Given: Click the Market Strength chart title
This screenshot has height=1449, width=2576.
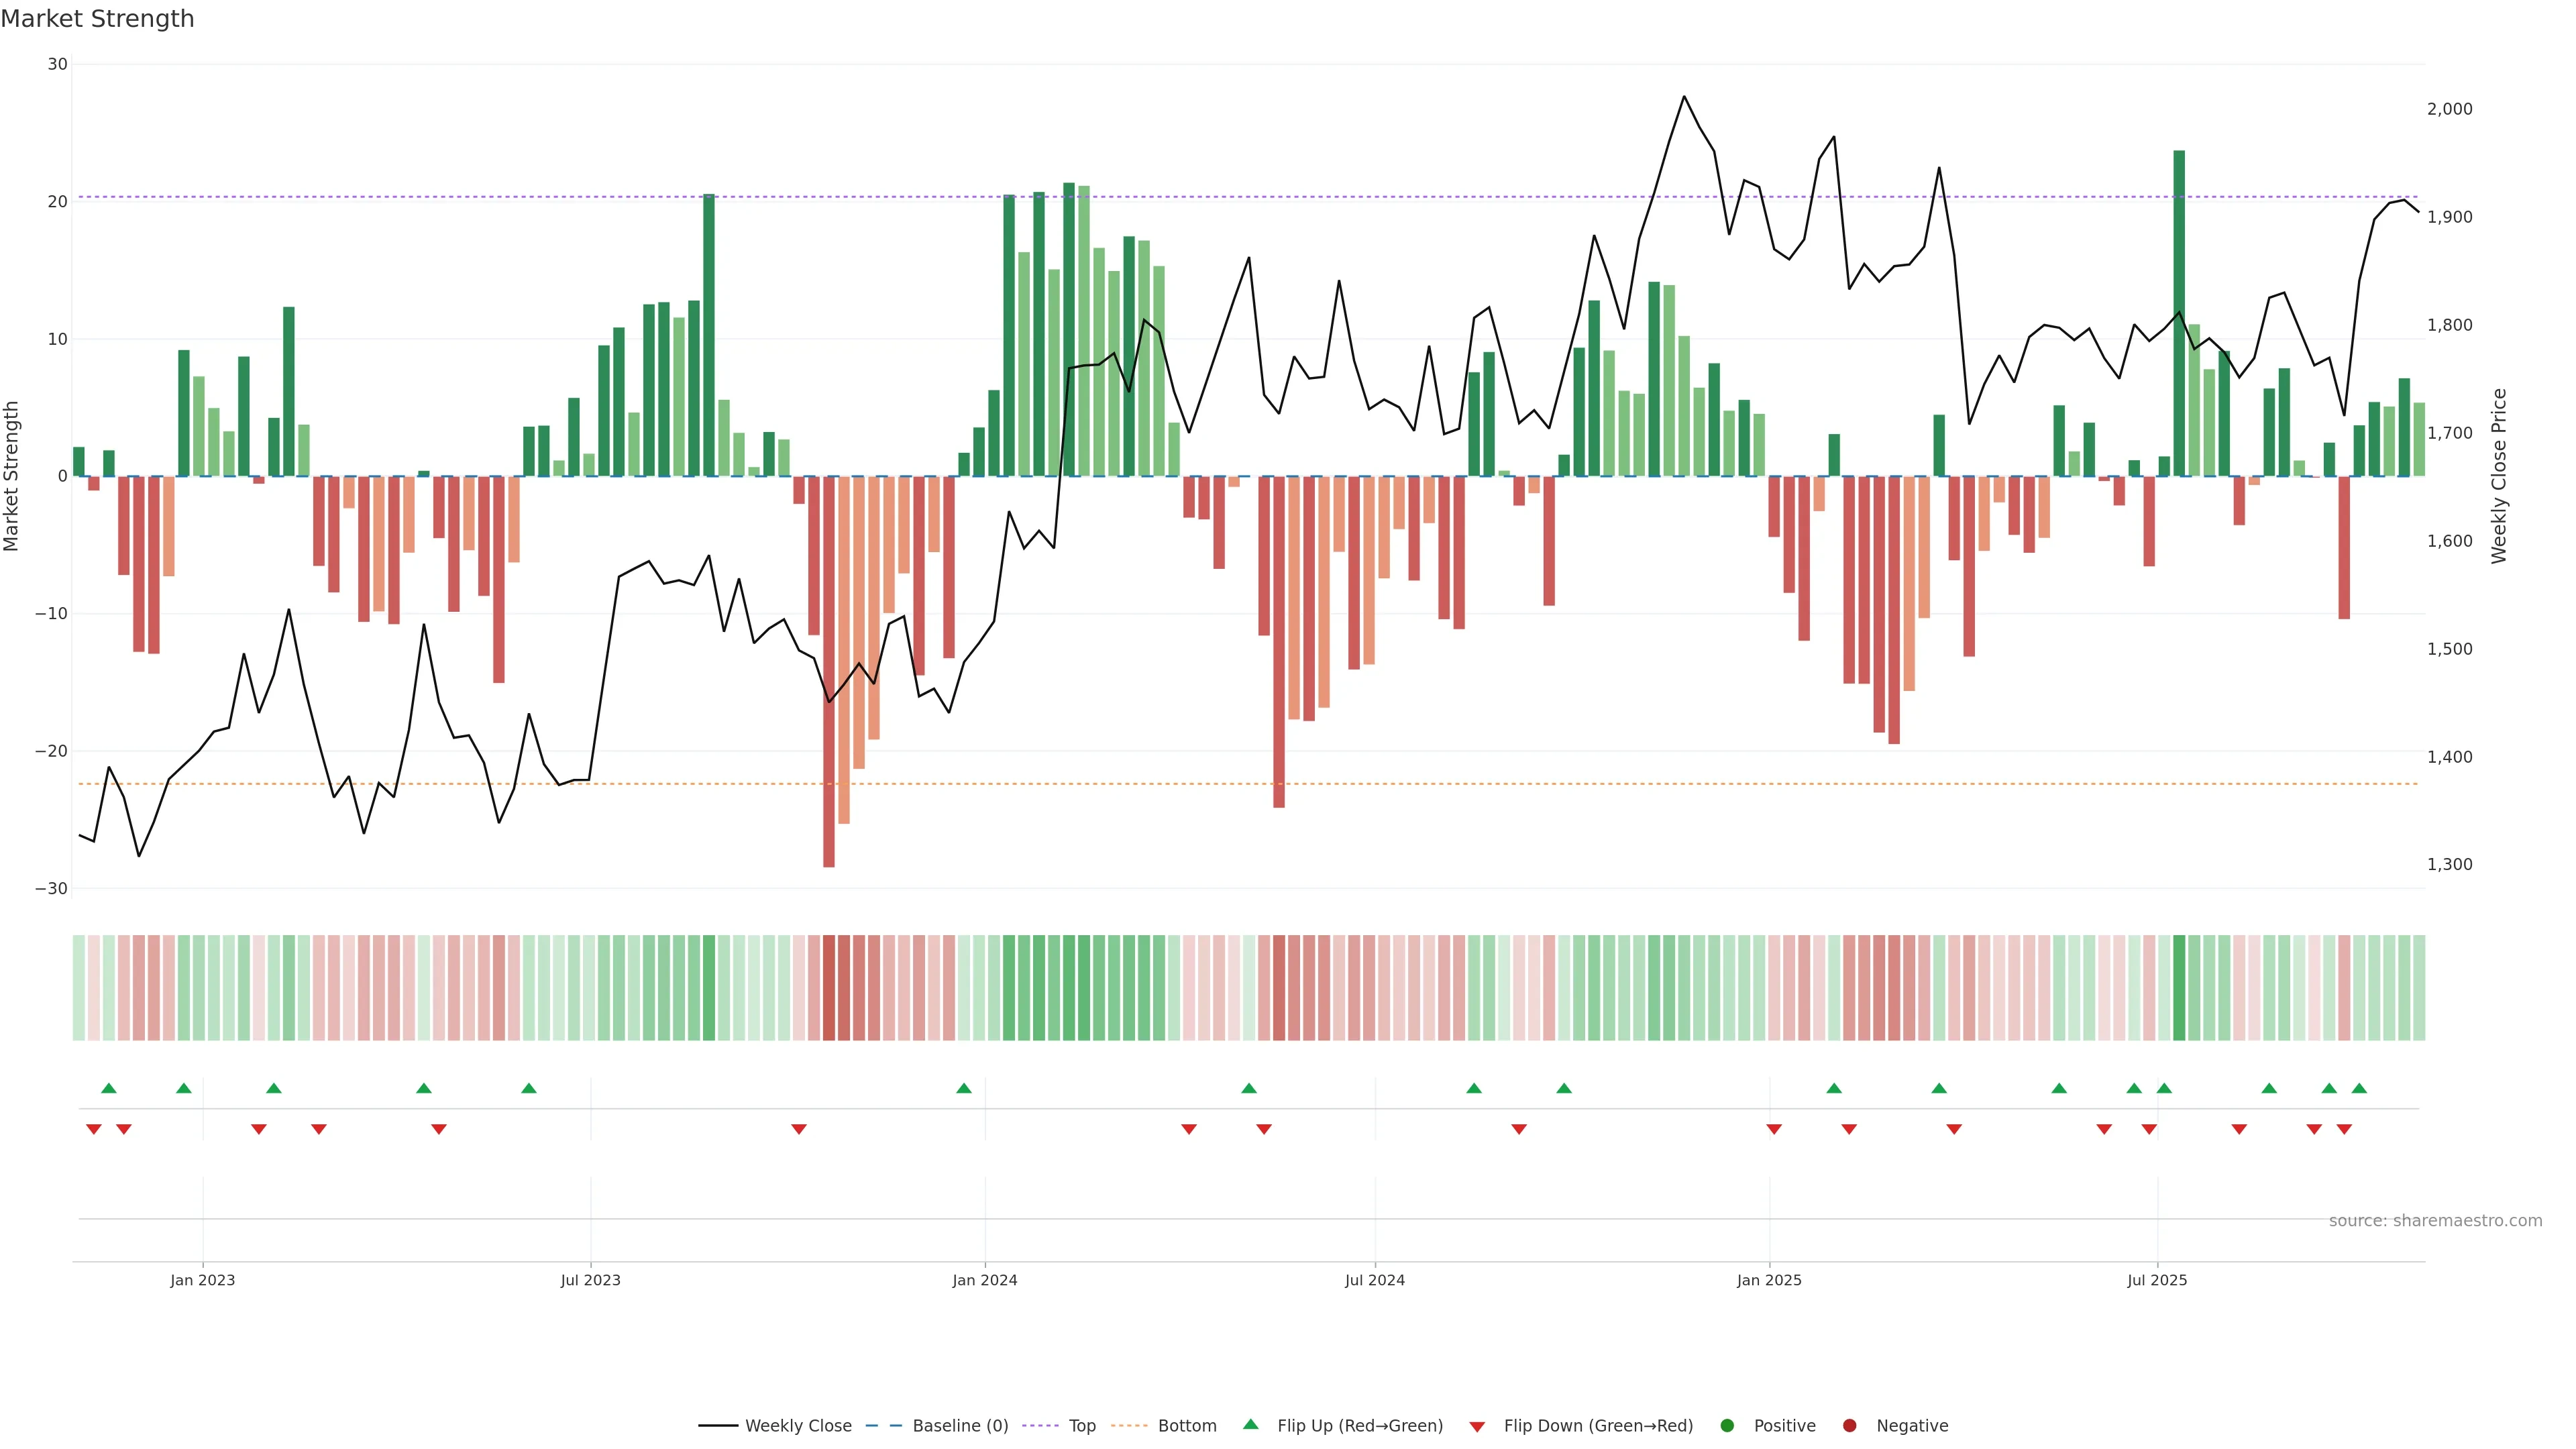Looking at the screenshot, I should 97,19.
